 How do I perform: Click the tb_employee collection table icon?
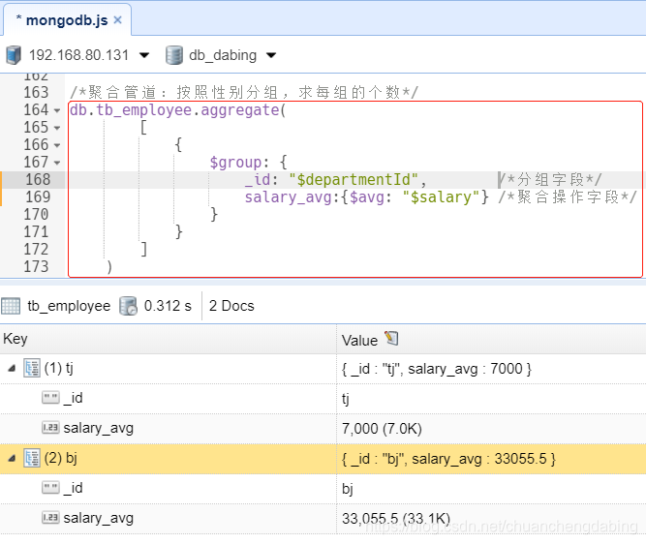[11, 306]
